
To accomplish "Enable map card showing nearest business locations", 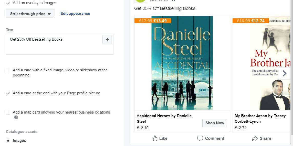I will (8, 112).
